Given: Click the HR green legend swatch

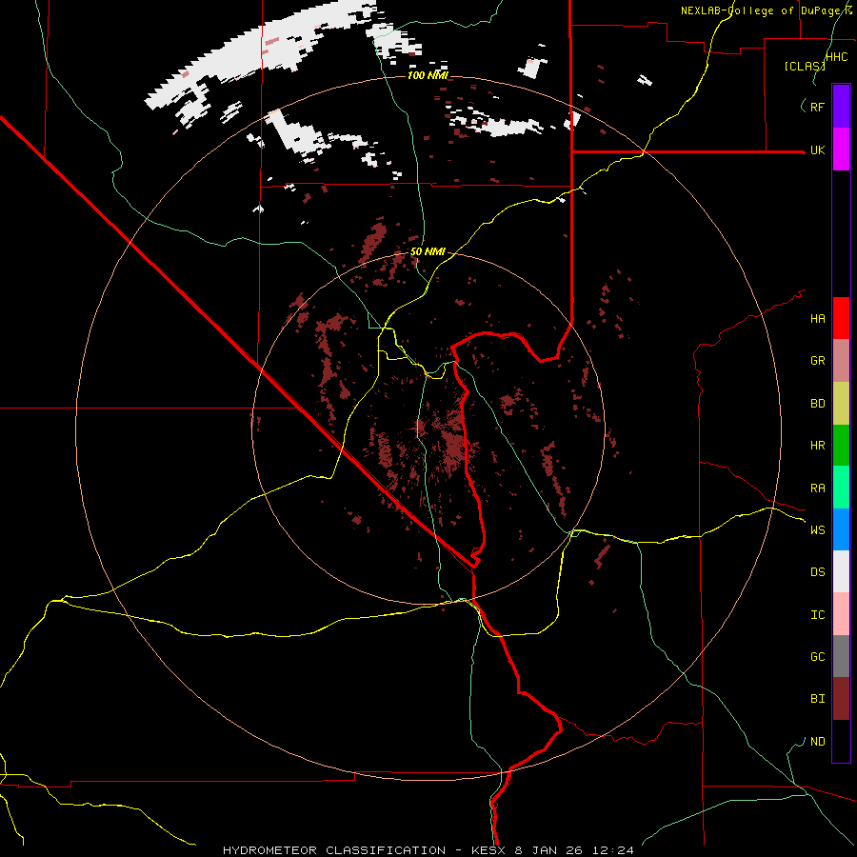Looking at the screenshot, I should click(x=841, y=446).
